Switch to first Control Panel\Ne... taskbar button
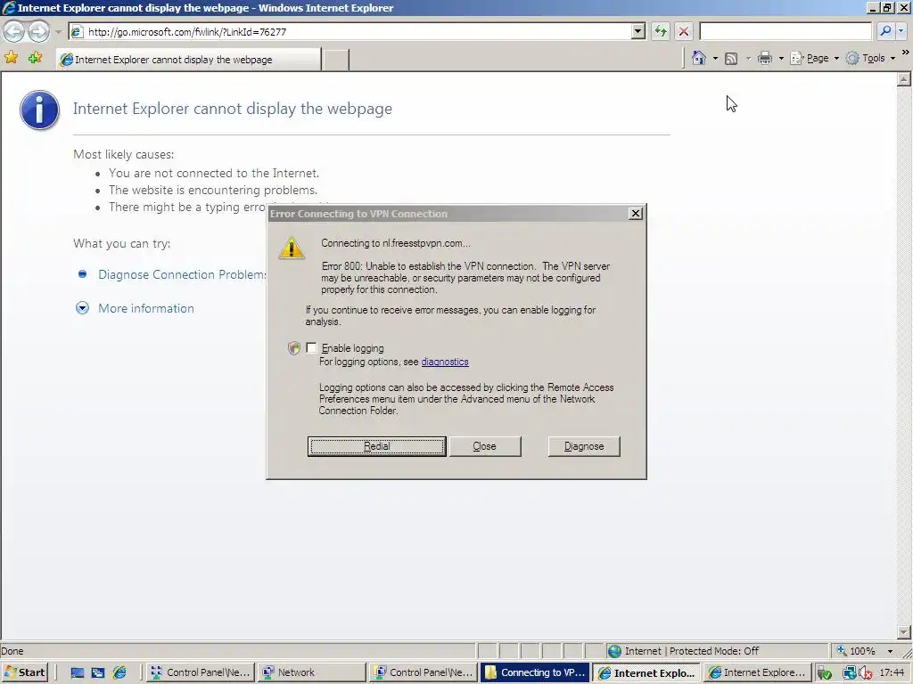Viewport: 913px width, 684px height. 200,672
